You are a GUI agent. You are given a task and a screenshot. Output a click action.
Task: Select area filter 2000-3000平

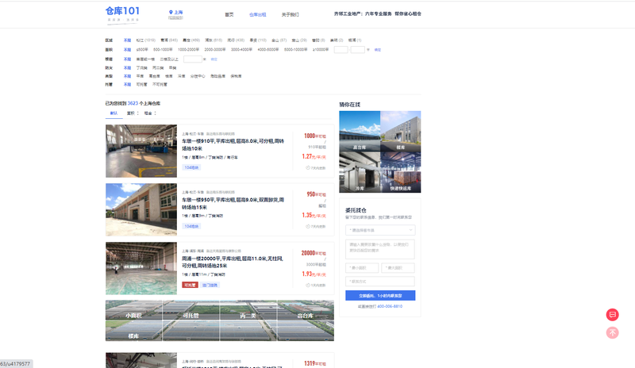click(215, 49)
